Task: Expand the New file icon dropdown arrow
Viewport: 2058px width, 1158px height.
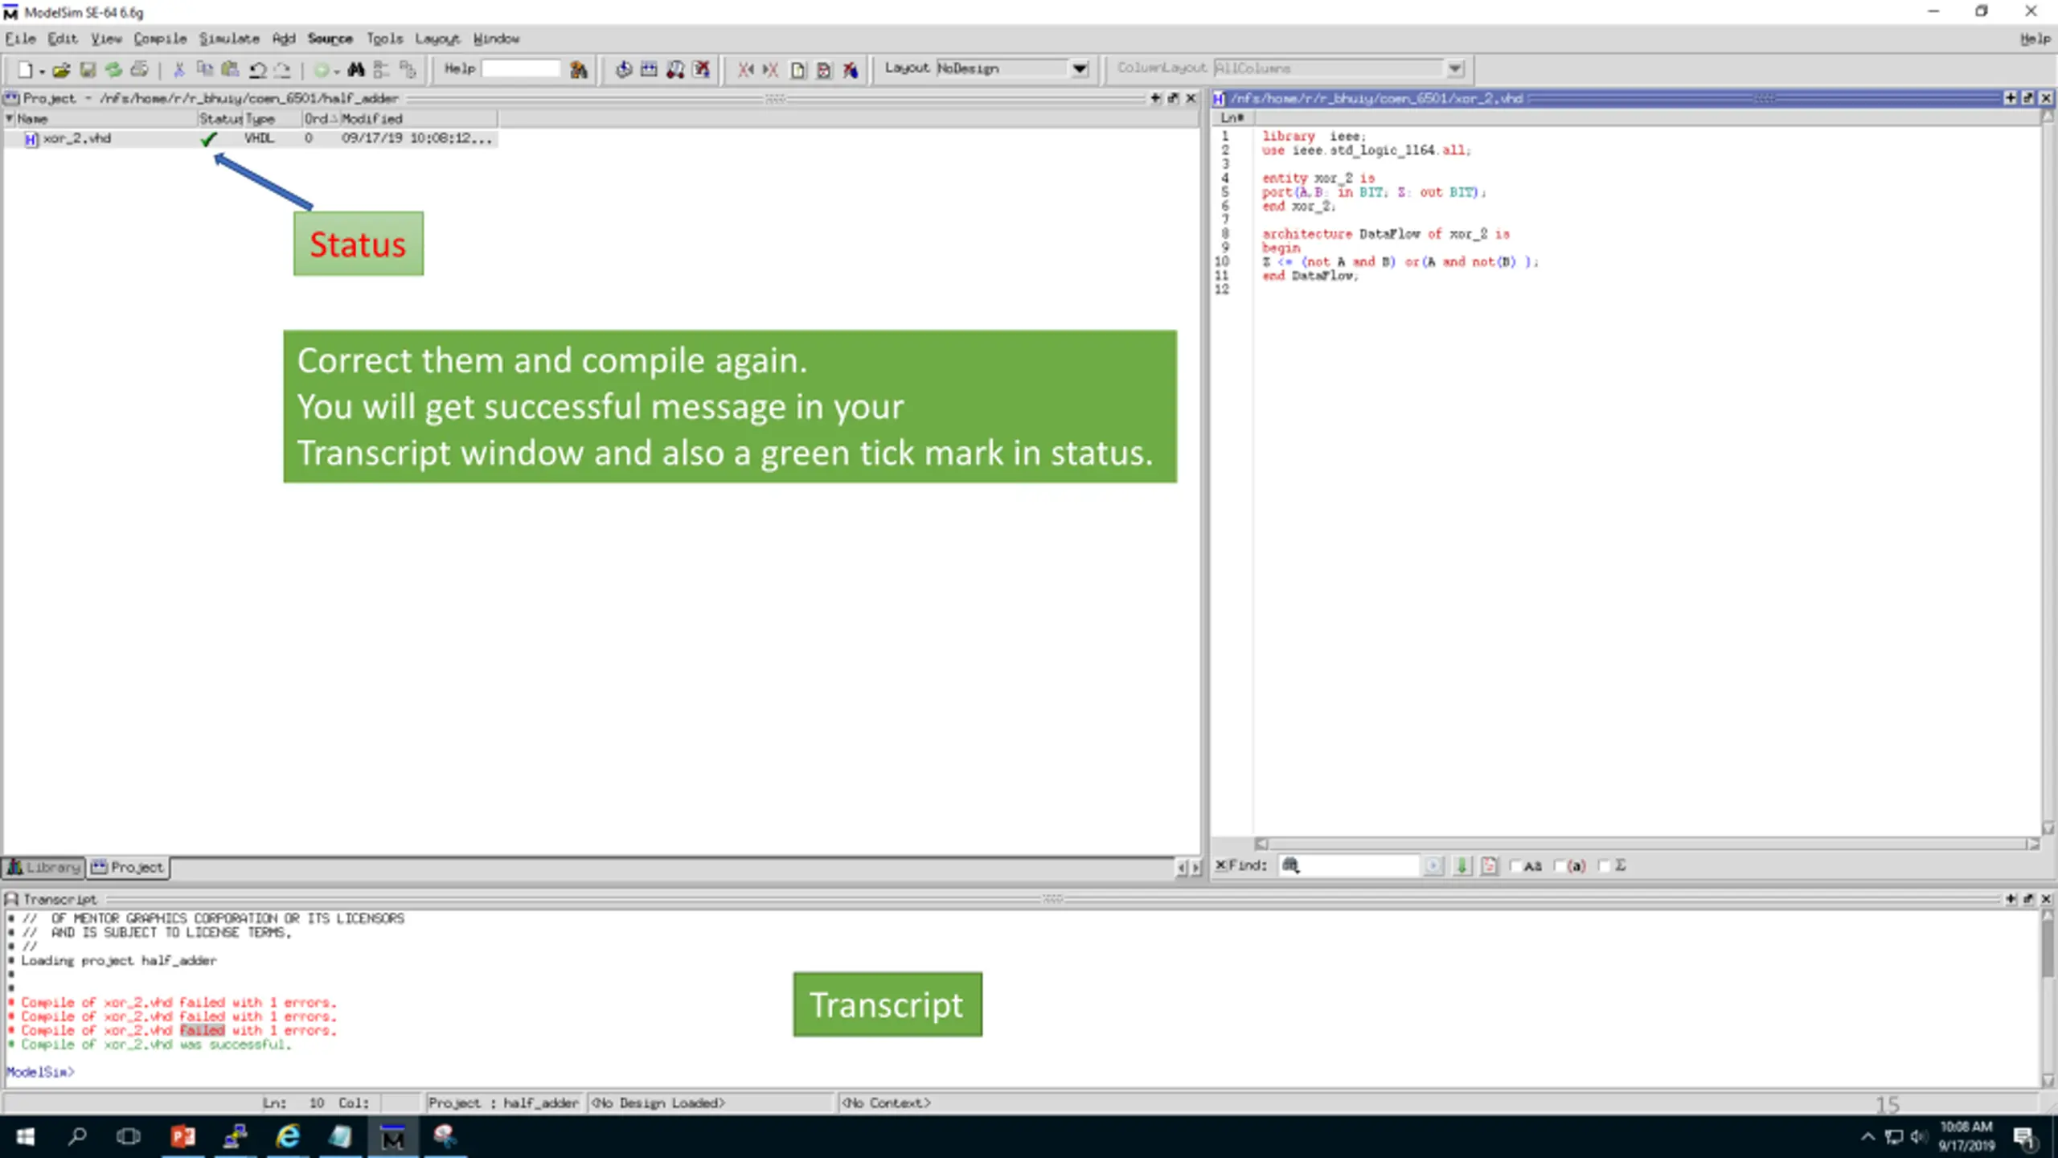Action: pyautogui.click(x=42, y=71)
